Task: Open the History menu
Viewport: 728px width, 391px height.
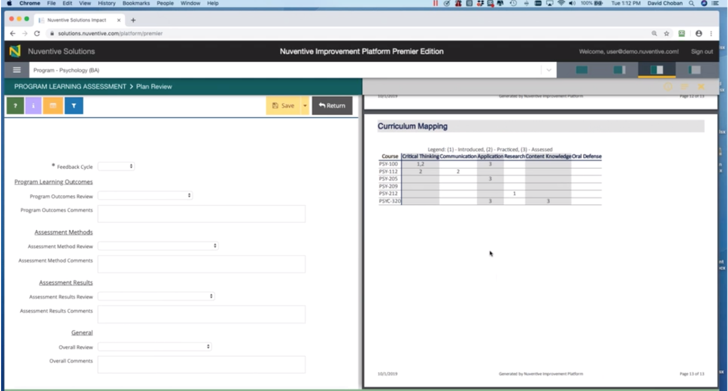Action: [x=106, y=3]
